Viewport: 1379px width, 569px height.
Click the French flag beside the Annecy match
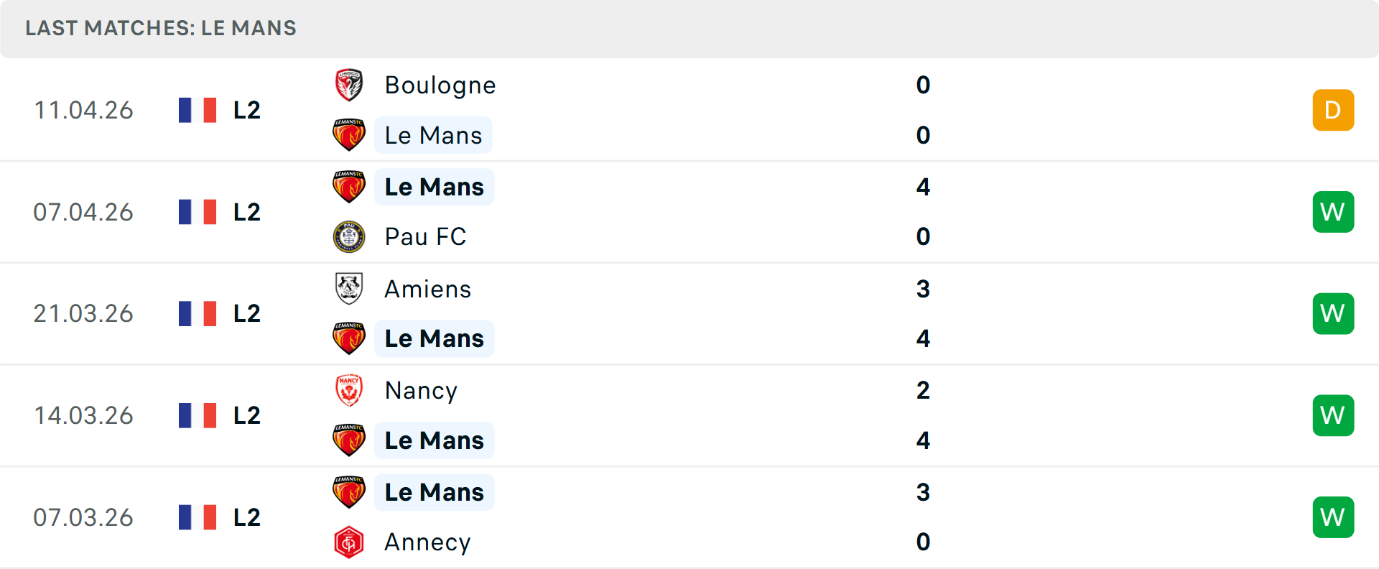(x=197, y=517)
